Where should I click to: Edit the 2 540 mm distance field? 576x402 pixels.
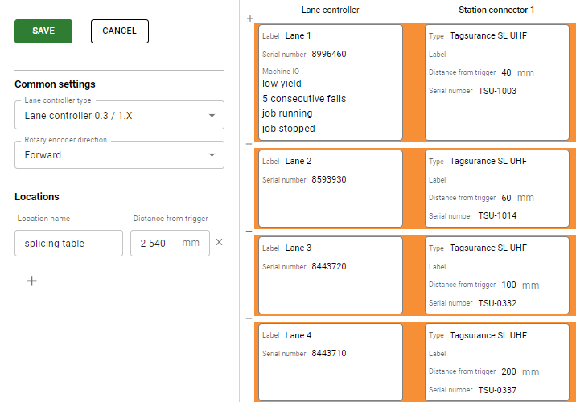[170, 243]
